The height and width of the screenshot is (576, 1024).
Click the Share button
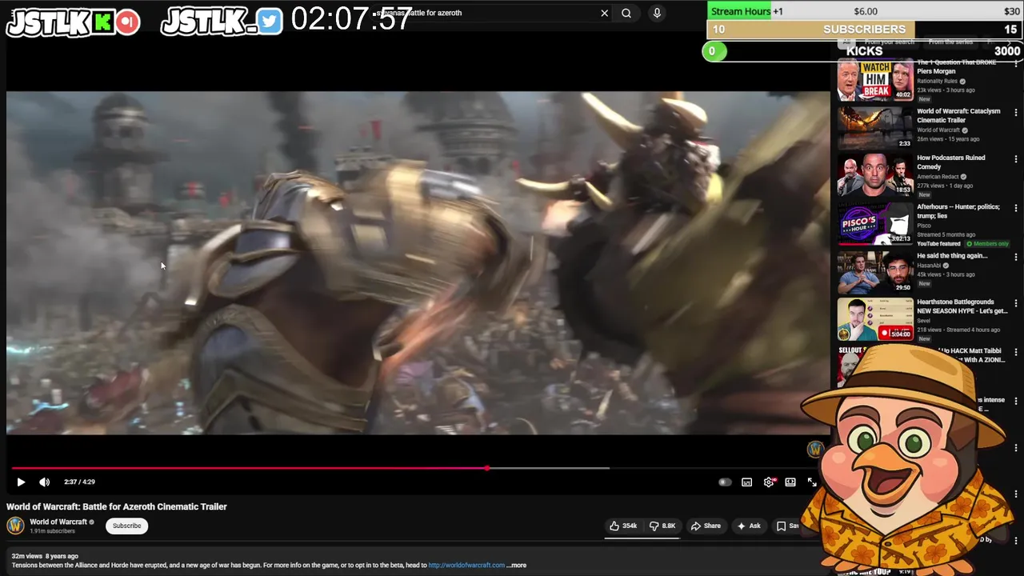(706, 526)
